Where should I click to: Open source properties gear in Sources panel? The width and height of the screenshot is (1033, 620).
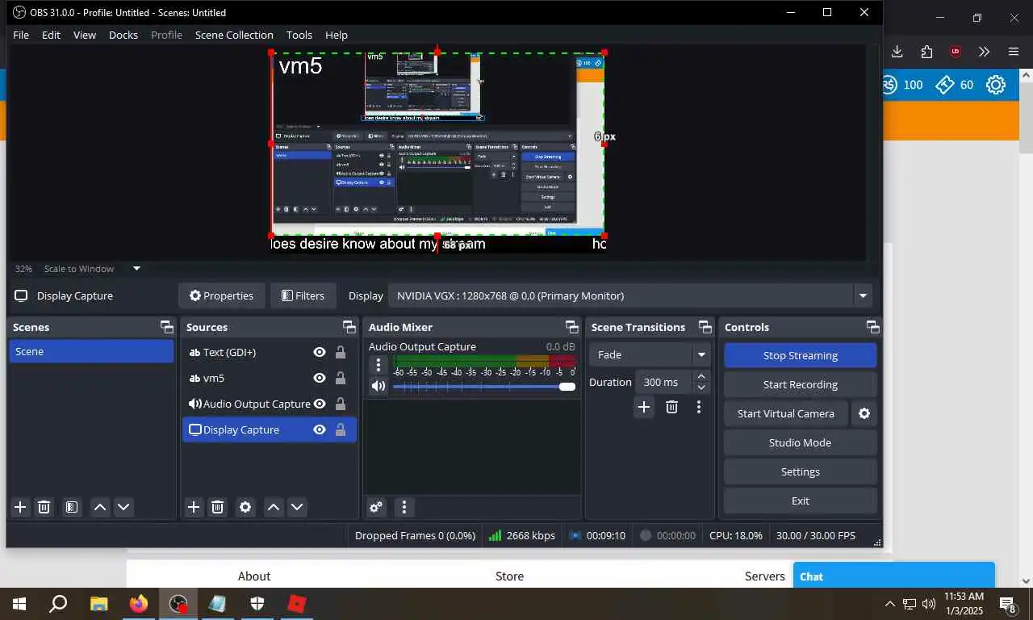tap(245, 507)
